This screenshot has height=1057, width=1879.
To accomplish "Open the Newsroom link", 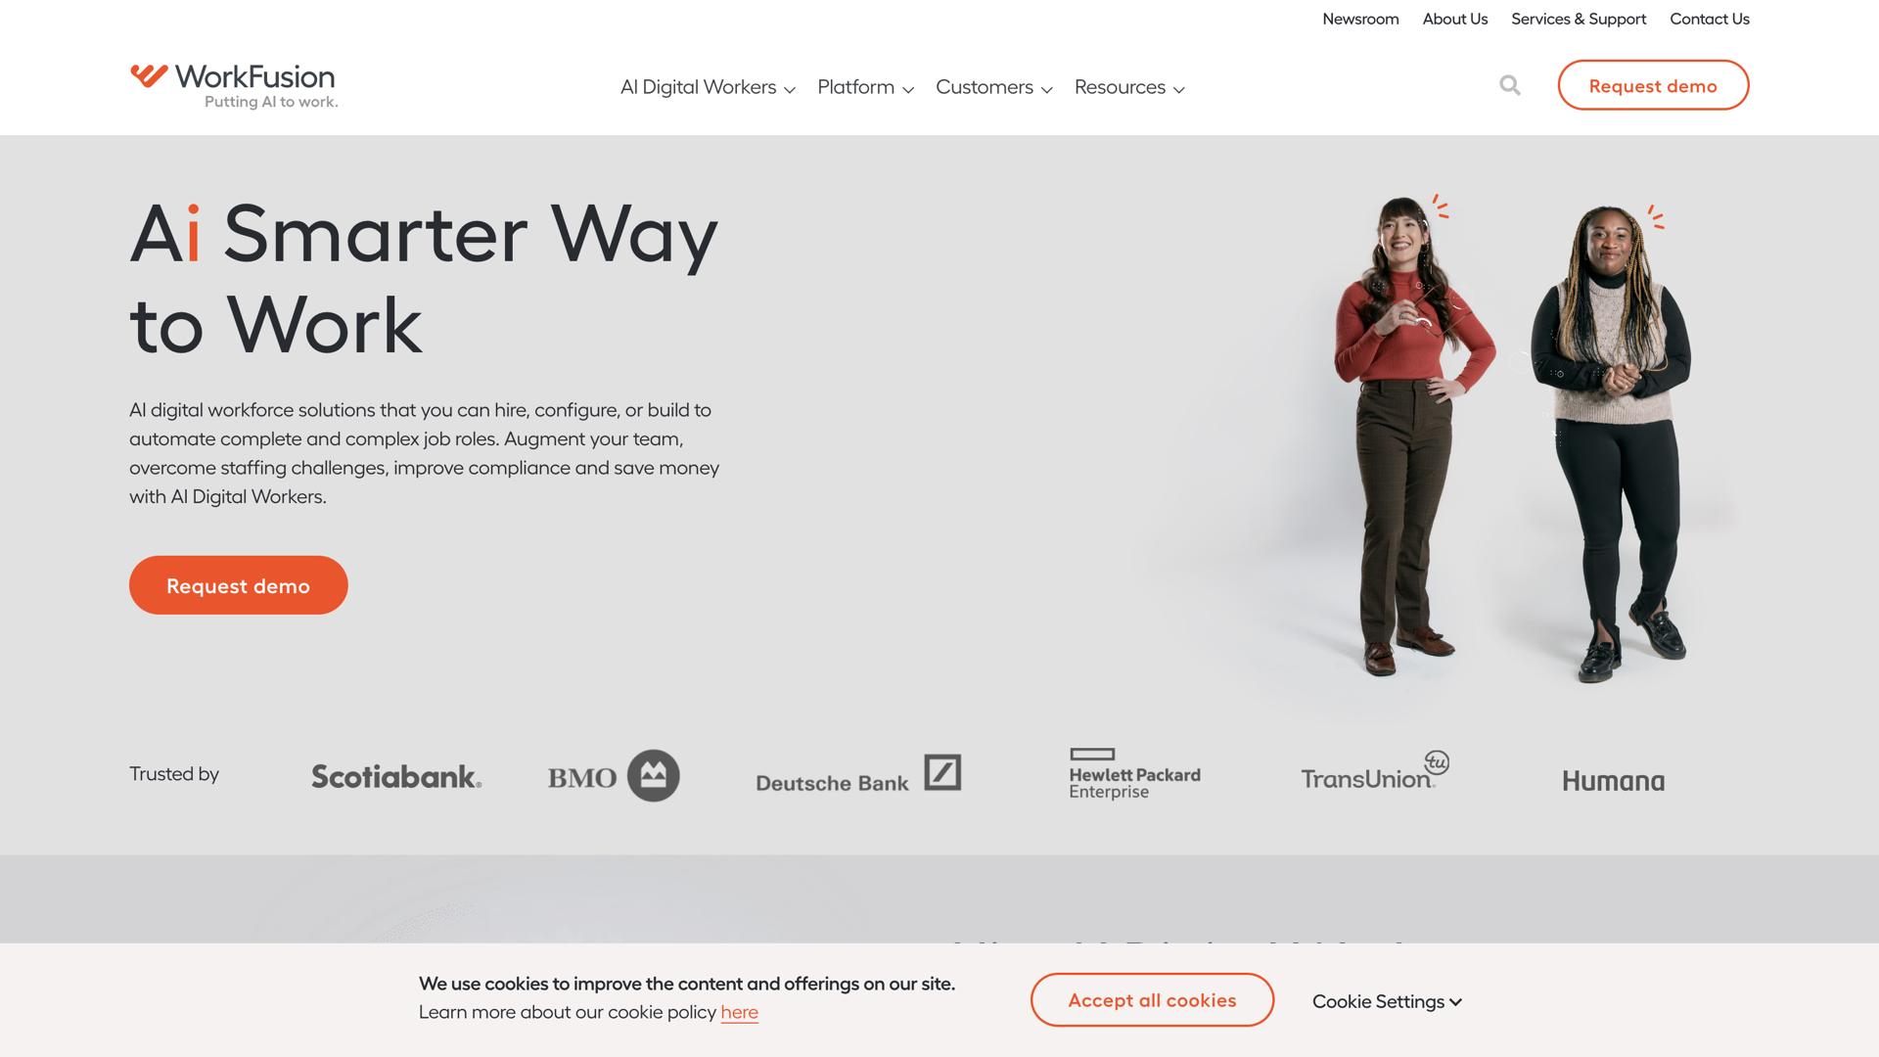I will pyautogui.click(x=1360, y=19).
